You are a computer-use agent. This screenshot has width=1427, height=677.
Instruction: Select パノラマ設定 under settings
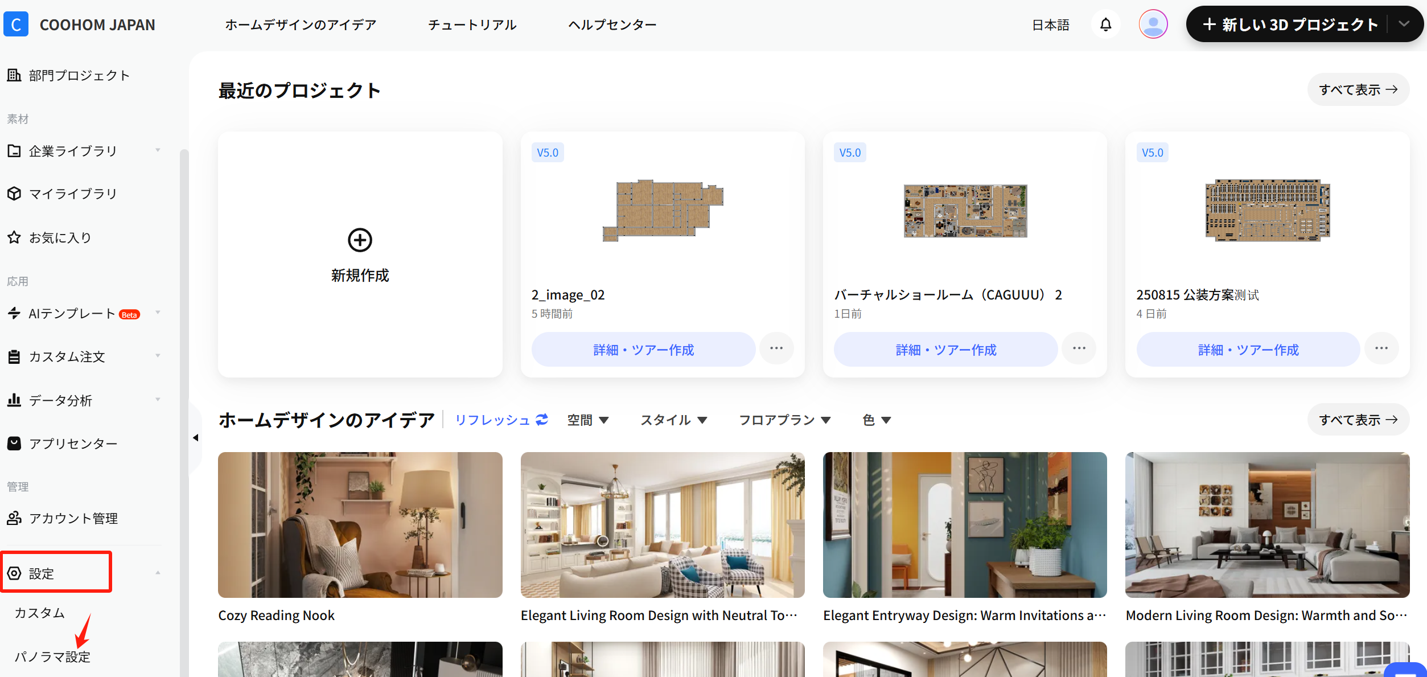click(52, 657)
